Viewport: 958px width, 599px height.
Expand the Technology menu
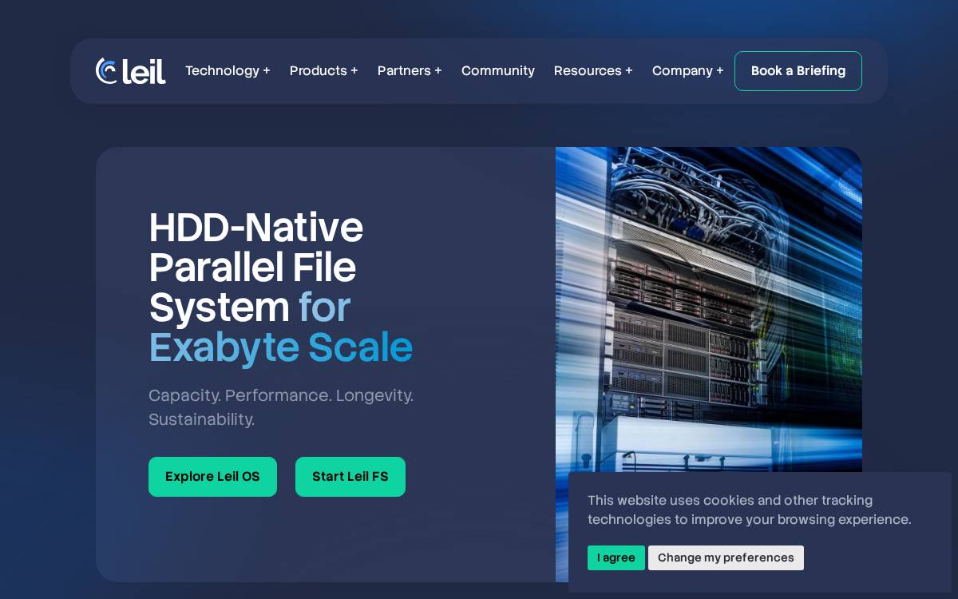pos(228,71)
